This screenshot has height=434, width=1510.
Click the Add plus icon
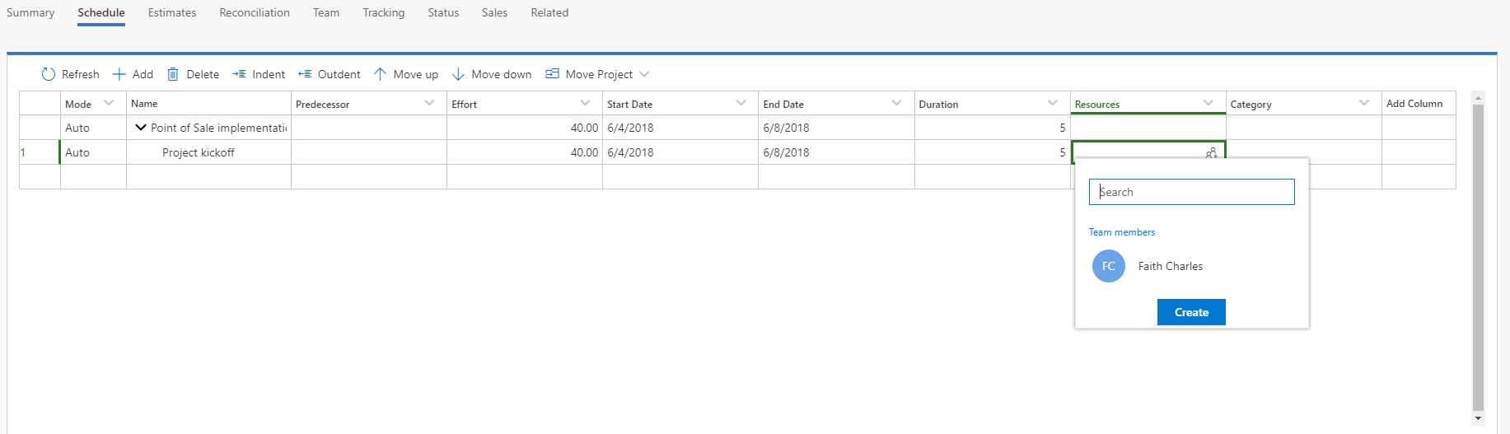pos(119,74)
